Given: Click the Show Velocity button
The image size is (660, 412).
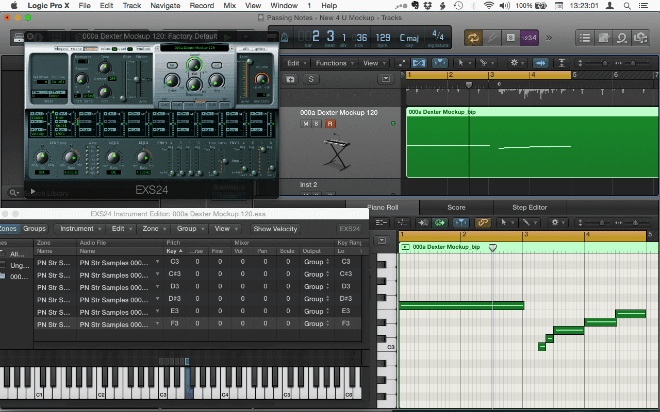Looking at the screenshot, I should click(x=275, y=229).
